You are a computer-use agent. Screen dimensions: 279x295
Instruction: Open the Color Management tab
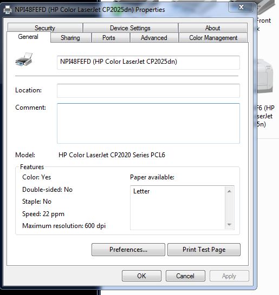point(213,38)
